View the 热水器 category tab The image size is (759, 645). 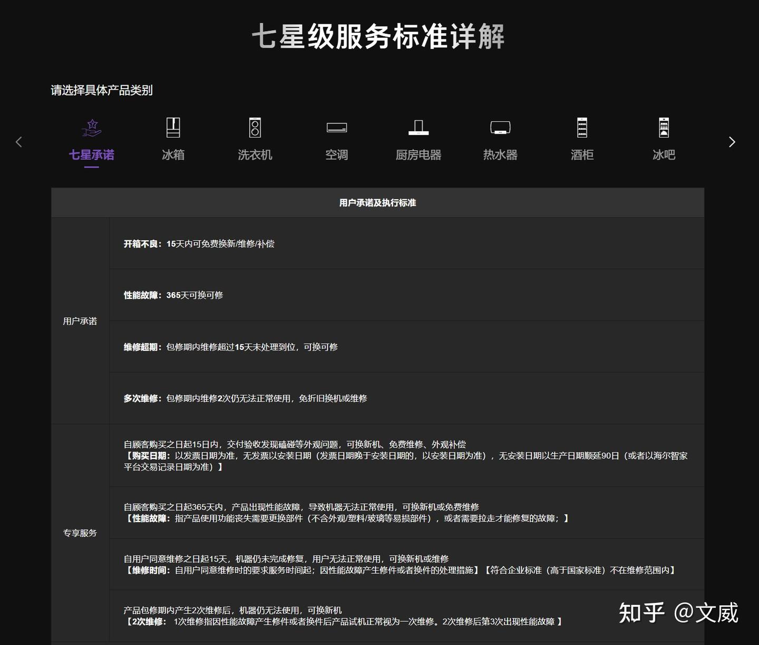pyautogui.click(x=500, y=155)
